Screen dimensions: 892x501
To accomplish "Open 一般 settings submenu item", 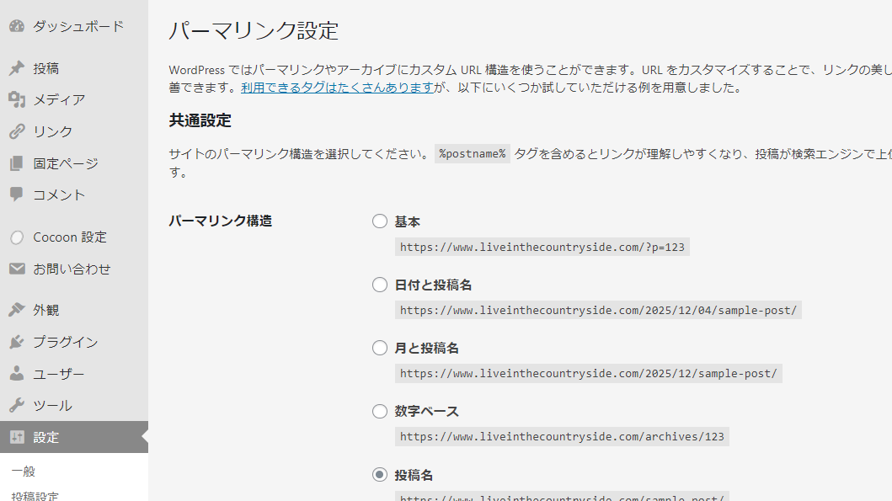I will [24, 472].
